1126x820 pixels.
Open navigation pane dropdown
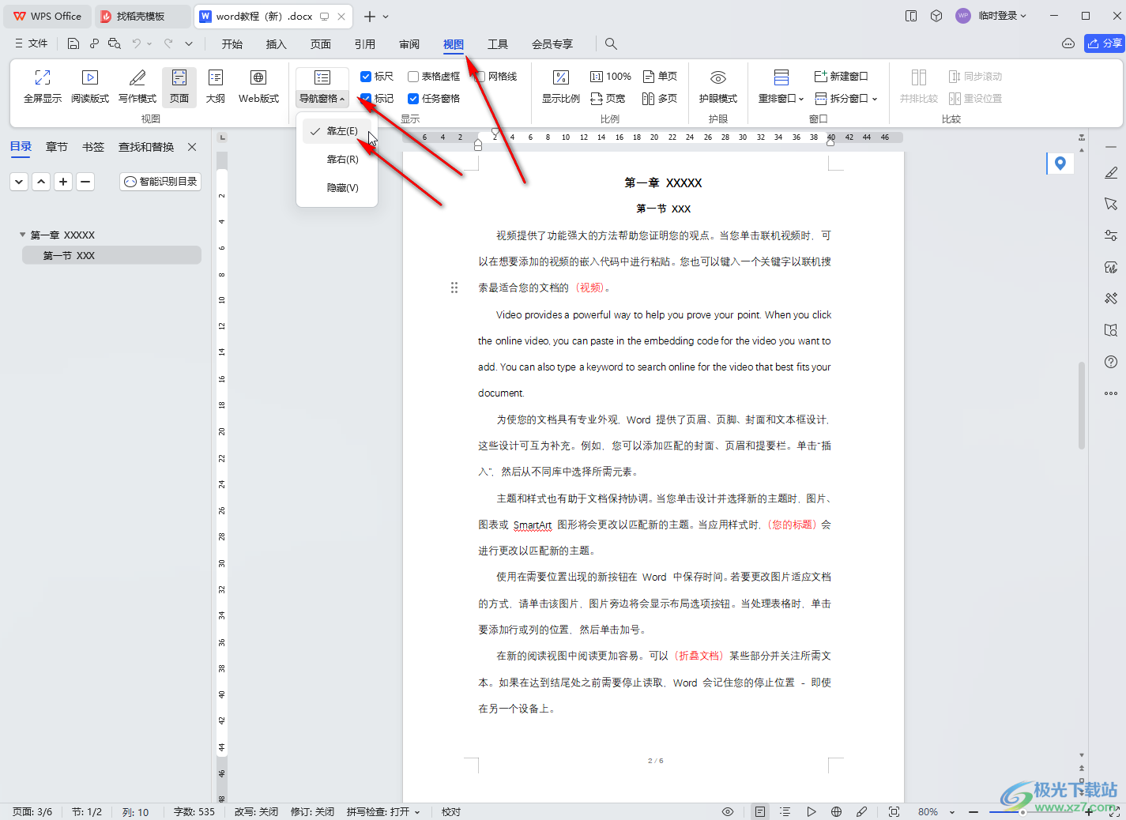pos(322,99)
